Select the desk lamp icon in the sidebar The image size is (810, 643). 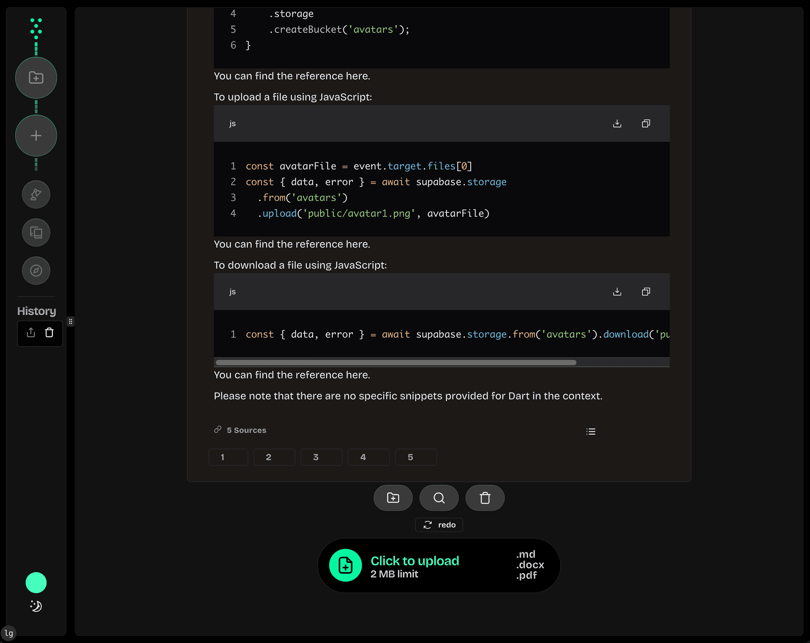[36, 195]
